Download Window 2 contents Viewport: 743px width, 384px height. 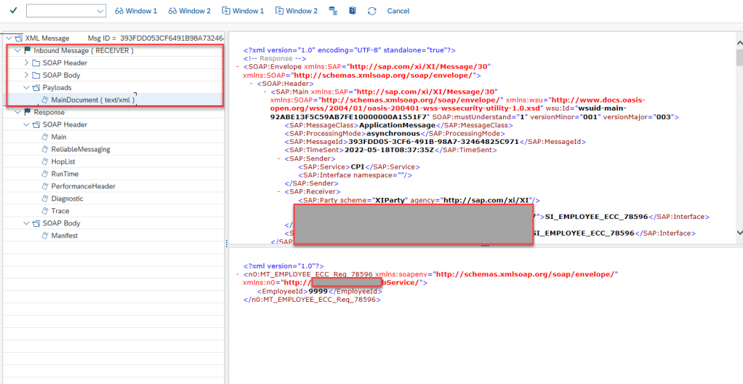point(296,11)
